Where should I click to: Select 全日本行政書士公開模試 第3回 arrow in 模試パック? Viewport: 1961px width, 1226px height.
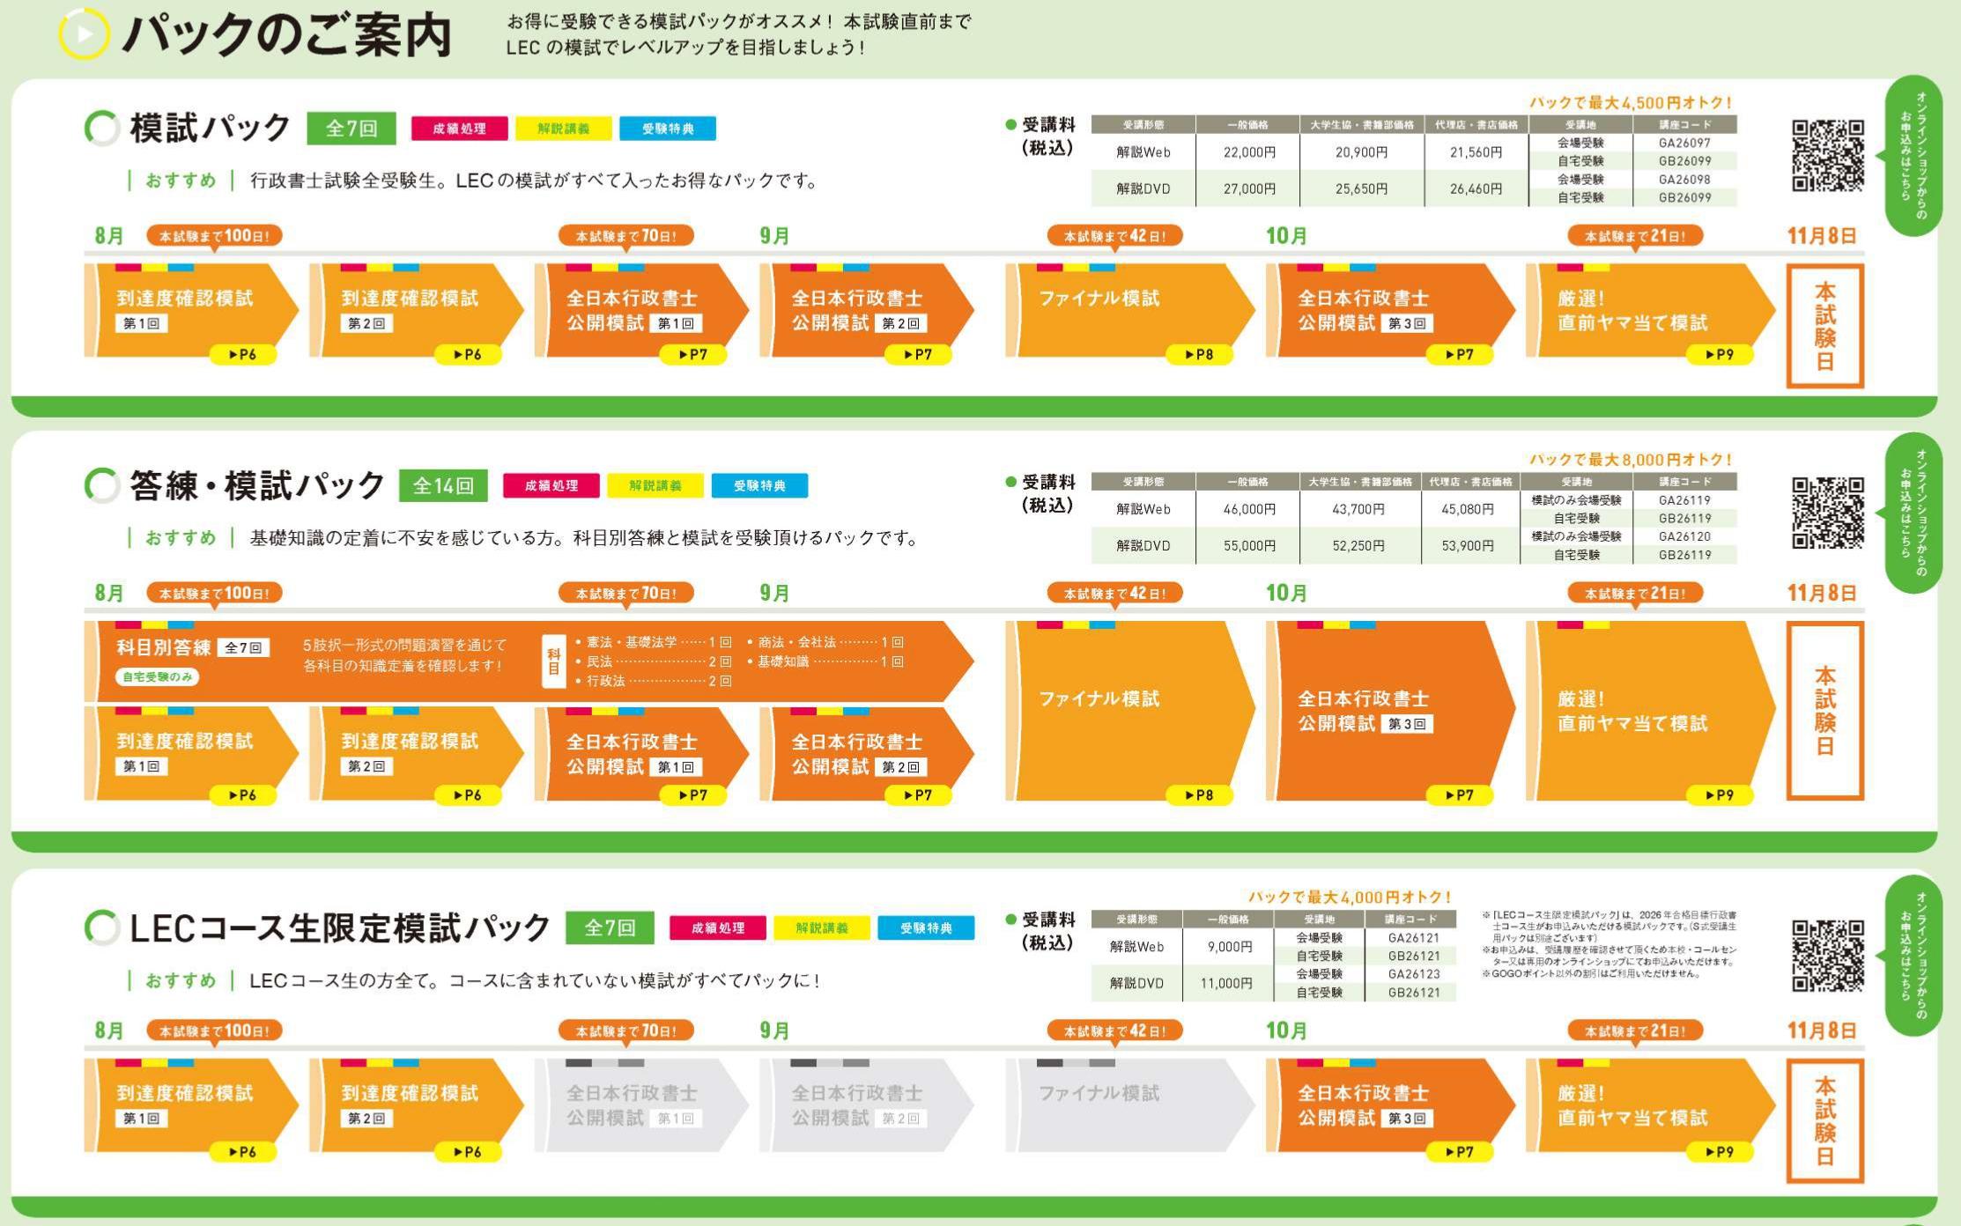(x=1390, y=310)
